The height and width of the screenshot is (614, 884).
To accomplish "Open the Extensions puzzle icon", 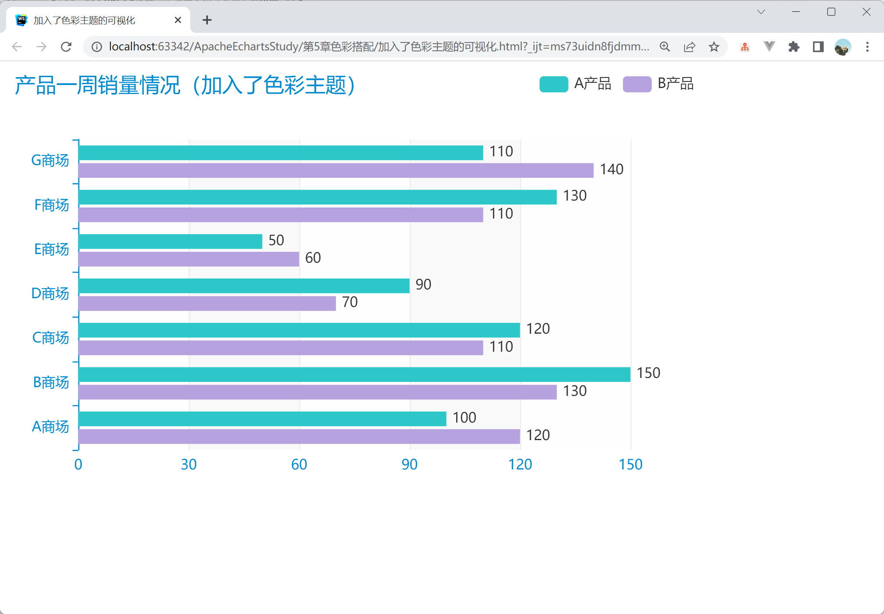I will (x=794, y=47).
